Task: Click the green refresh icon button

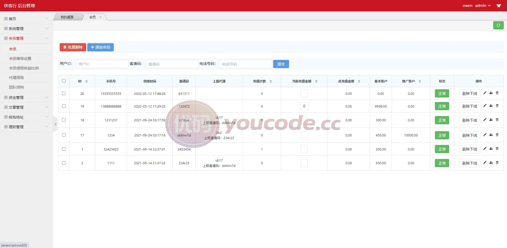Action: tap(498, 25)
